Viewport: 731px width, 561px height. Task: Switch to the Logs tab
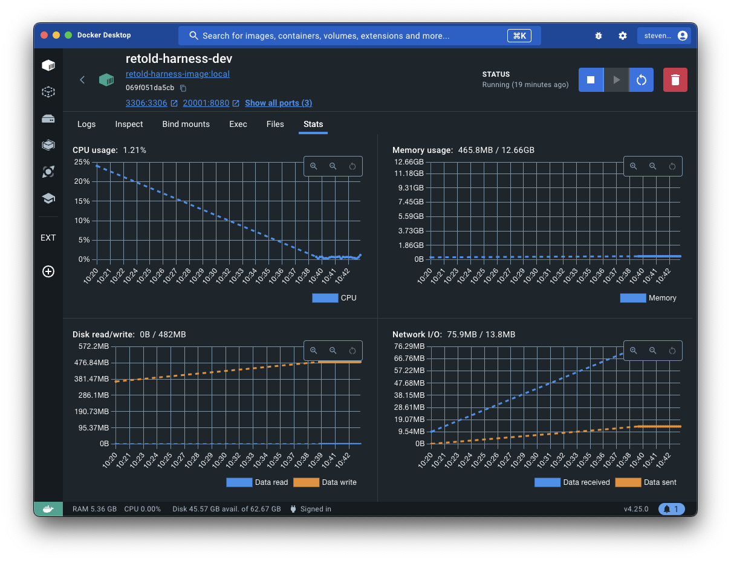coord(86,124)
